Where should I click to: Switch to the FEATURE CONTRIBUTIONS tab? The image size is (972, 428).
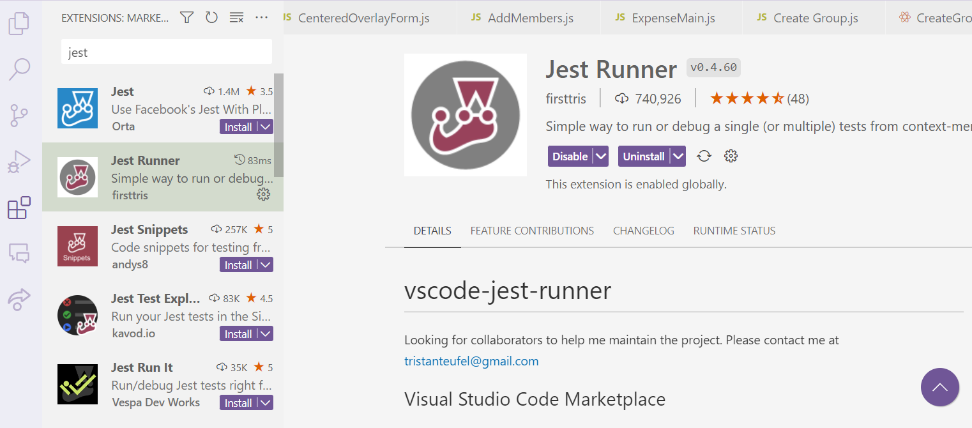532,231
